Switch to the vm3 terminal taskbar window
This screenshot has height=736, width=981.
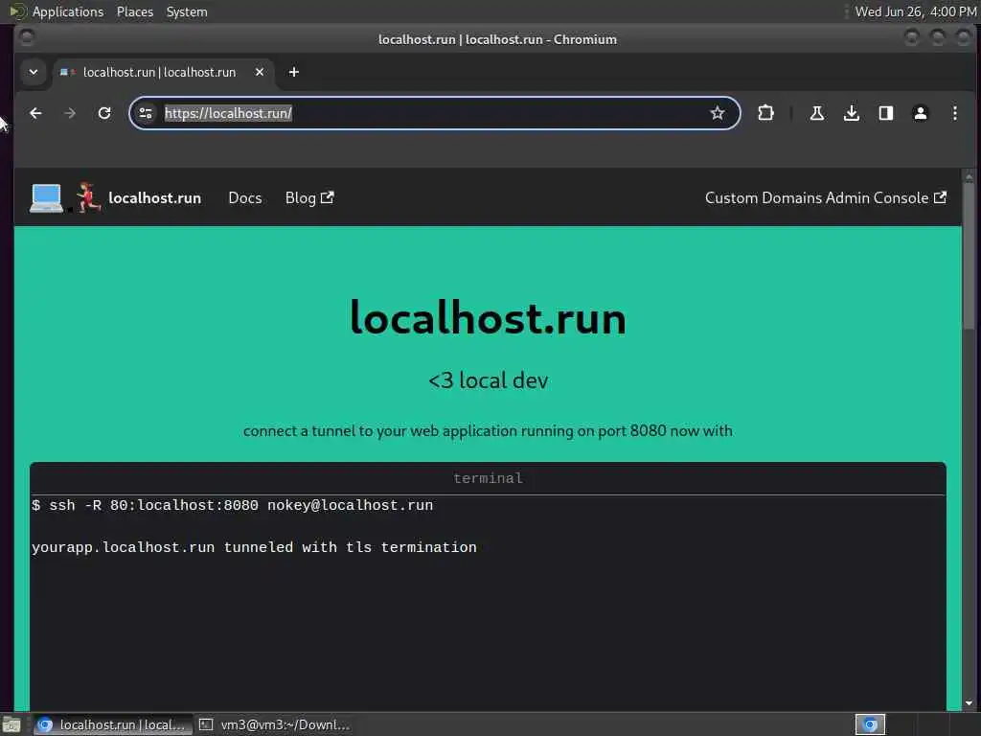pyautogui.click(x=275, y=724)
